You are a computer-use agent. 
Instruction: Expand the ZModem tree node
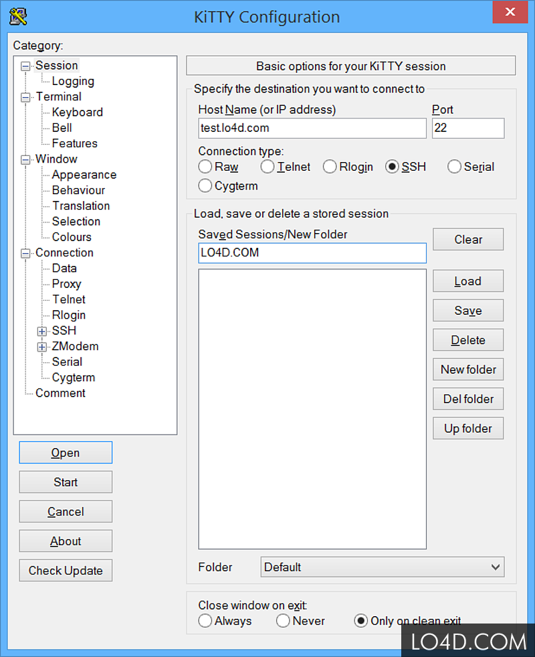coord(42,347)
